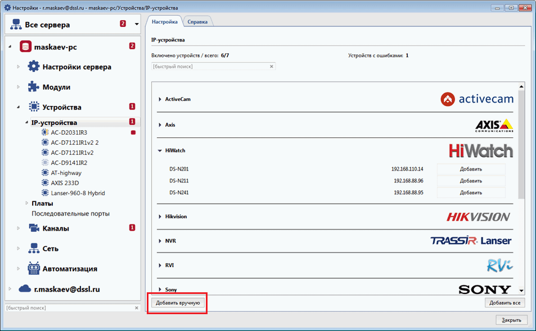The height and width of the screenshot is (331, 536).
Task: Click the puzzle piece icon for Модули
Action: pyautogui.click(x=34, y=87)
